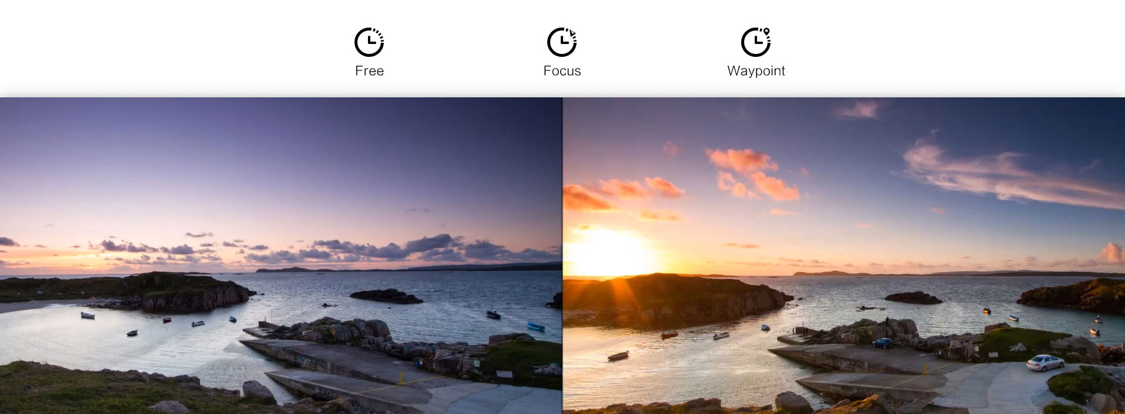Image resolution: width=1125 pixels, height=414 pixels.
Task: Open the orange sunset photo on the right
Action: point(844,256)
